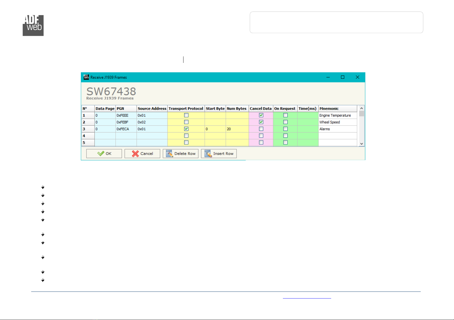Select Start Byte cell in row 3
The height and width of the screenshot is (320, 454).
(x=215, y=129)
